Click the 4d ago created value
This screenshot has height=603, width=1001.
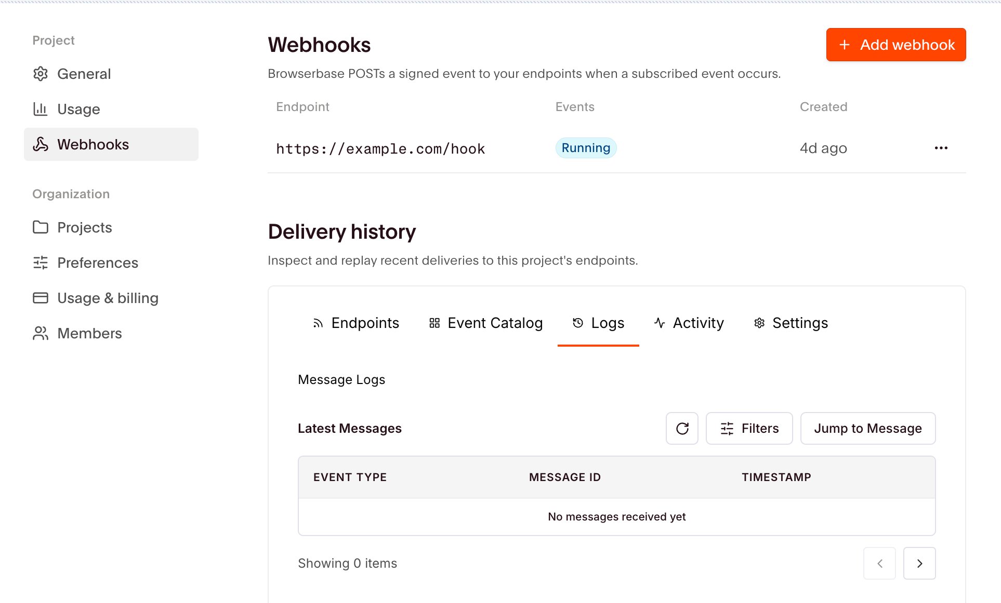point(823,148)
